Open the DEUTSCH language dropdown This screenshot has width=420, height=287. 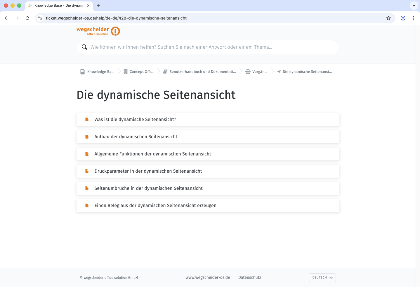tap(322, 278)
